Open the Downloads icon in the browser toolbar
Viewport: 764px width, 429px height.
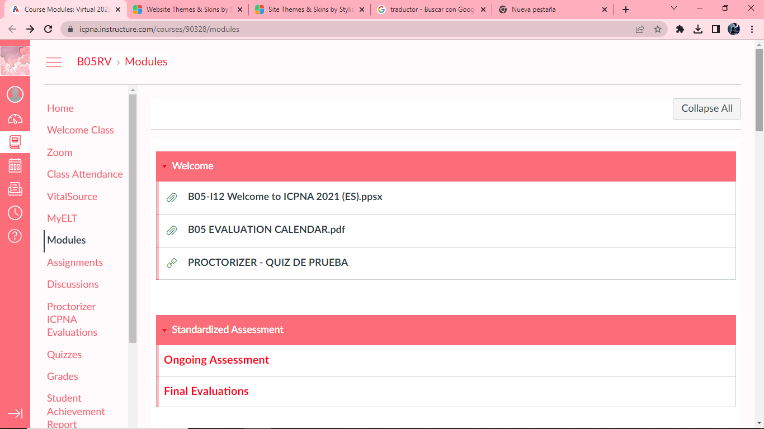[698, 28]
